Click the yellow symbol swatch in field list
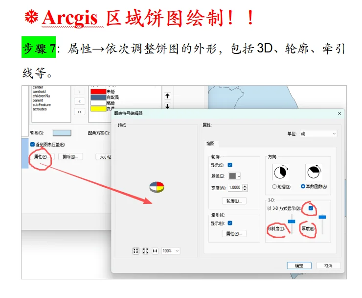Screen dimensions: 362x298 tap(98, 108)
